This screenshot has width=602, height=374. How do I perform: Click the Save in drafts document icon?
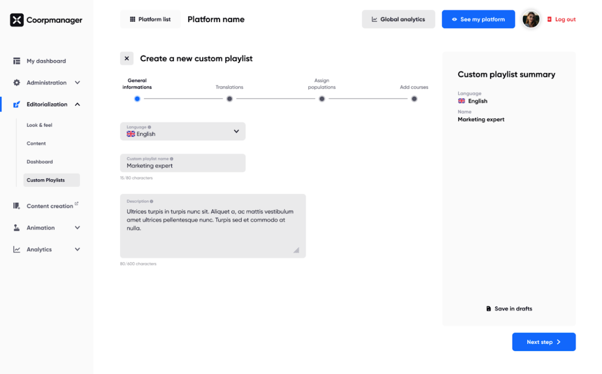[489, 308]
